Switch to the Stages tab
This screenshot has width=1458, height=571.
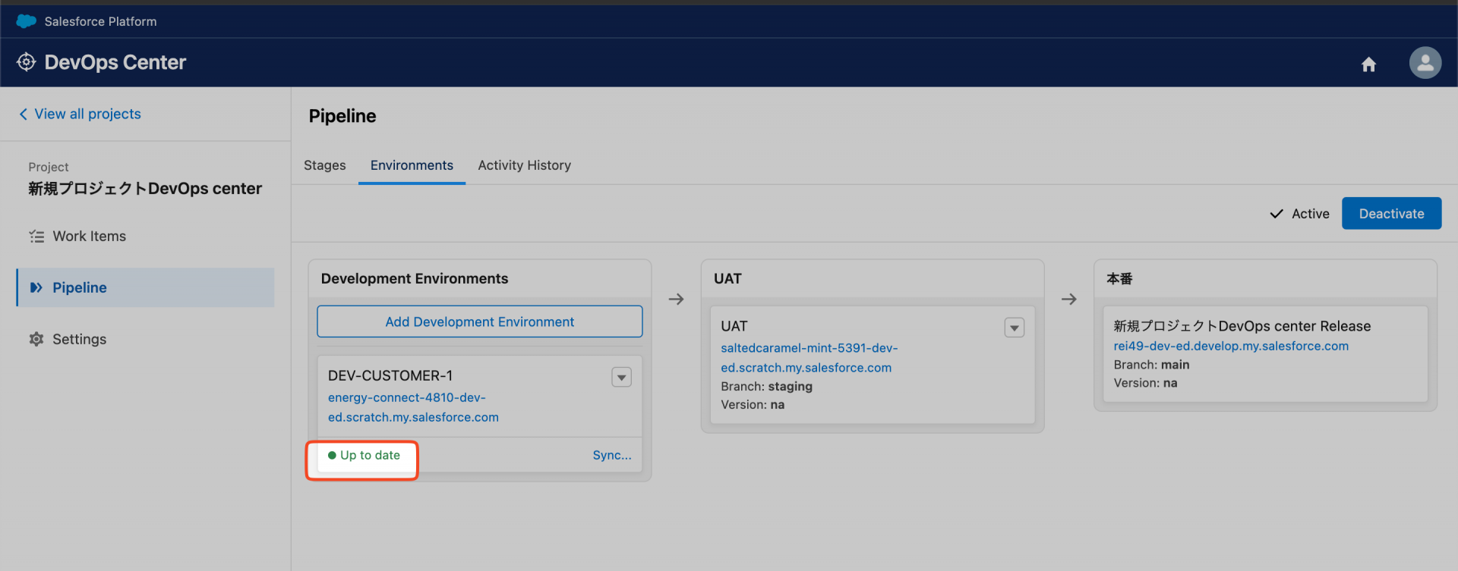(x=325, y=165)
